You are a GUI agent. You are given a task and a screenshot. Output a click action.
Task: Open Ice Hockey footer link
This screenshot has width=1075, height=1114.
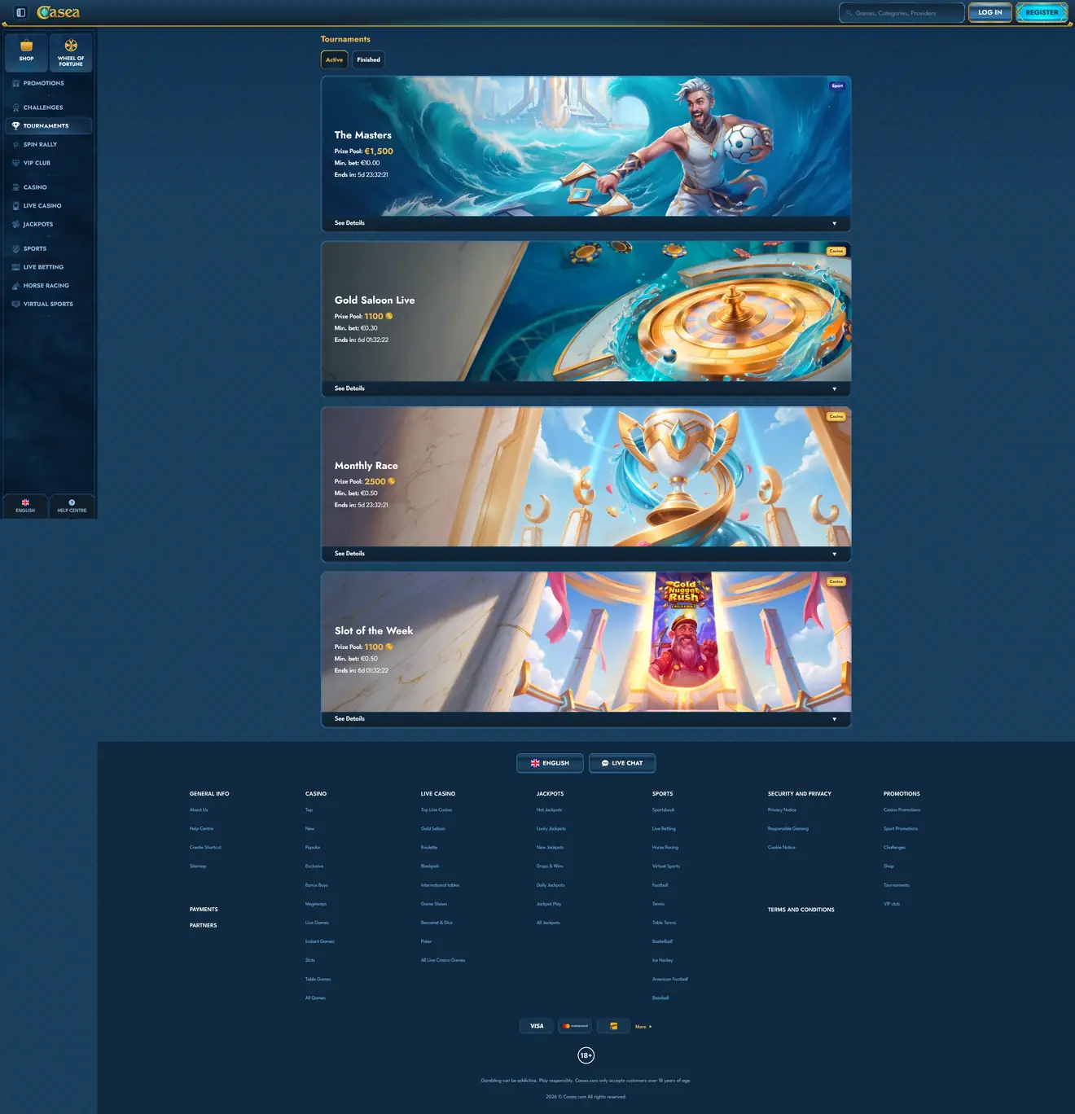663,960
